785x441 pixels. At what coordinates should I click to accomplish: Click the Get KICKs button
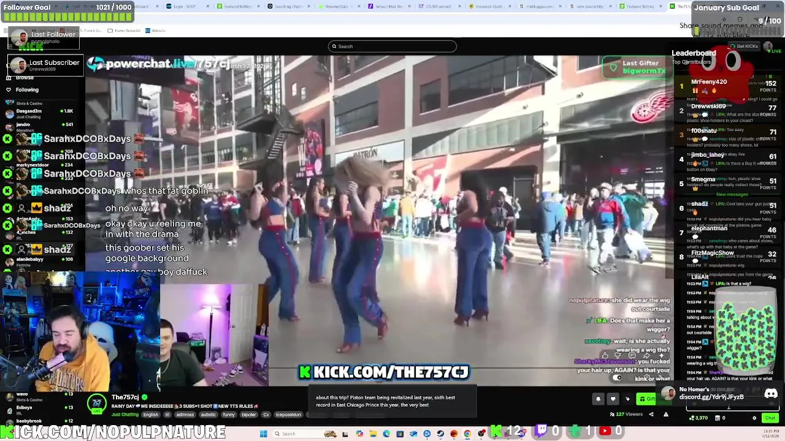[x=746, y=46]
